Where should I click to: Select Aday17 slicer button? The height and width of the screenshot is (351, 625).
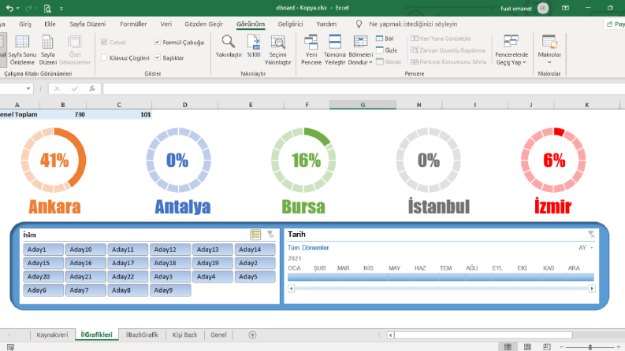pyautogui.click(x=128, y=263)
